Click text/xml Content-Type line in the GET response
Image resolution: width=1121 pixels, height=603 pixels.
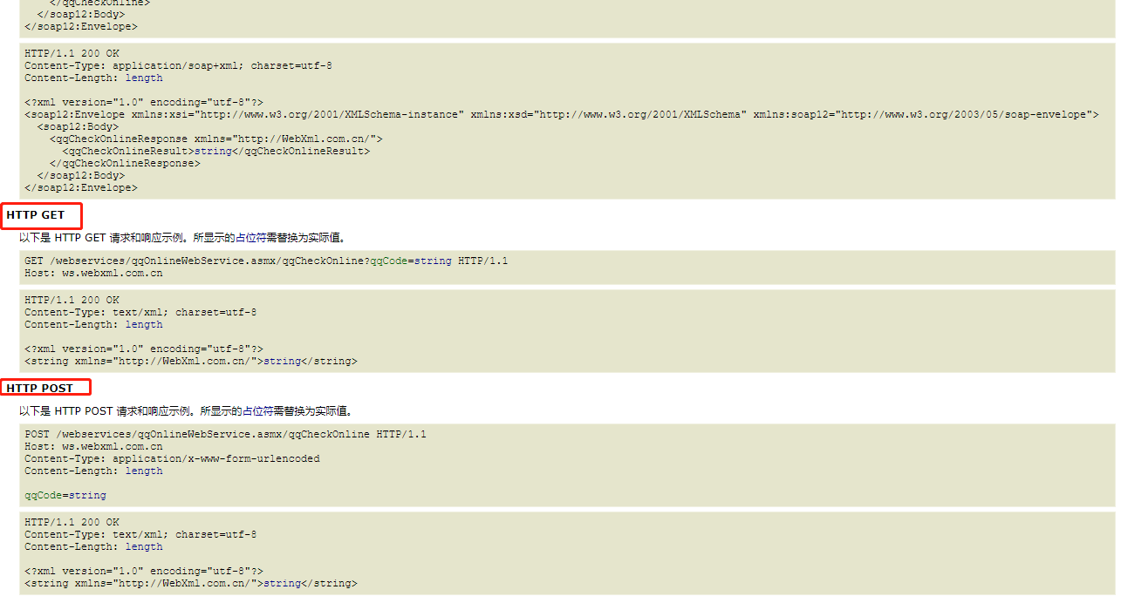click(x=140, y=313)
